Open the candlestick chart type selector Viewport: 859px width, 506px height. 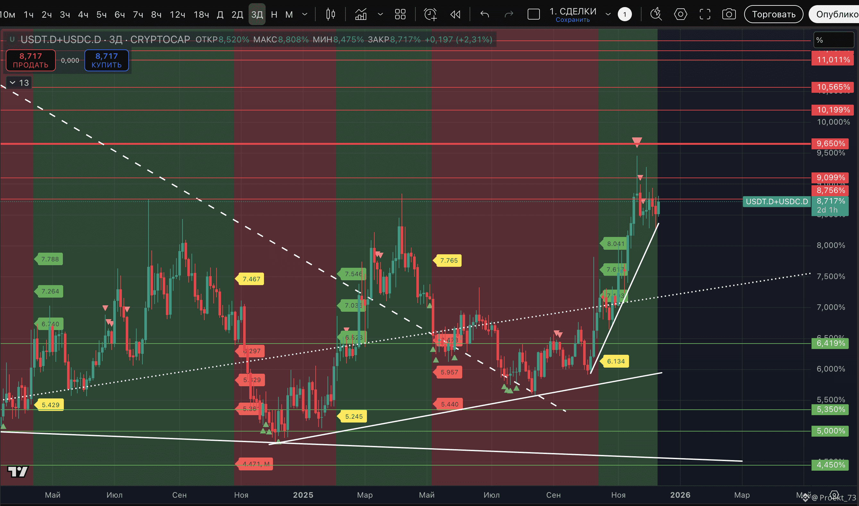click(x=330, y=14)
